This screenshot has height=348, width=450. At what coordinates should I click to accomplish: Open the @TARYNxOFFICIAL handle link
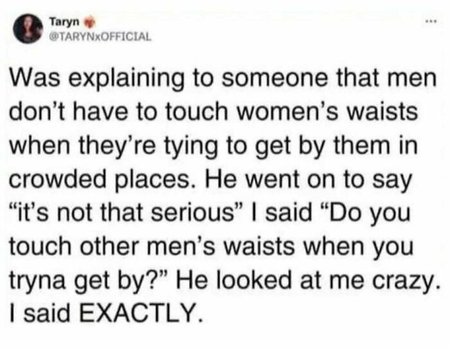click(100, 37)
